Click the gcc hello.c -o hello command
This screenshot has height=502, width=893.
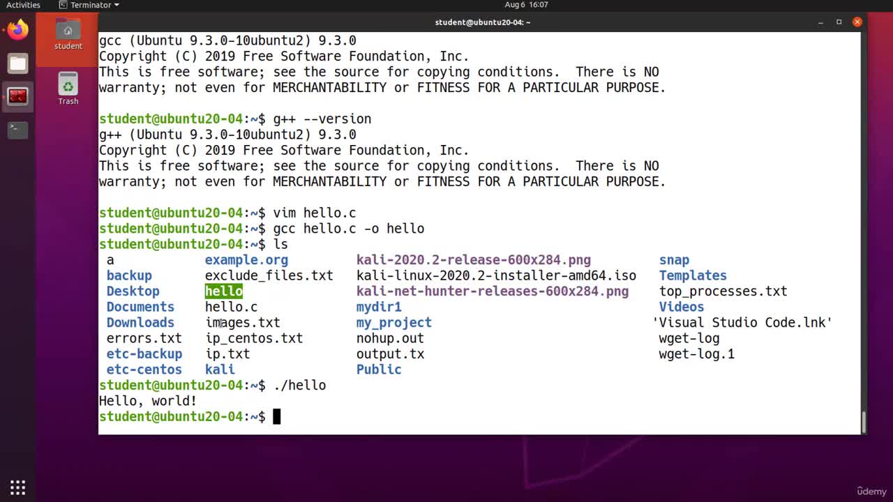(348, 229)
